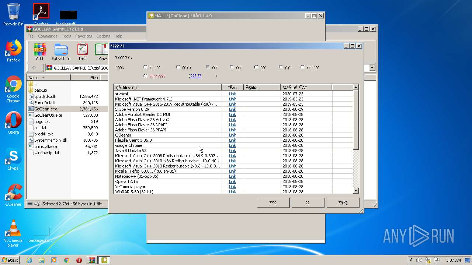Click Internet Explorer icon in taskbar
472x265 pixels.
coord(29,260)
